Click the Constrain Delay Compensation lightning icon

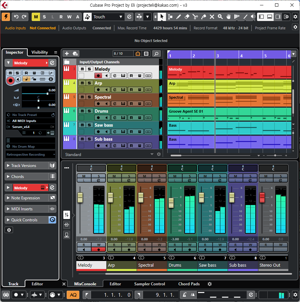click(6, 17)
